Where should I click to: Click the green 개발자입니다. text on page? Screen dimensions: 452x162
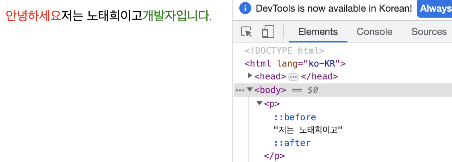177,16
